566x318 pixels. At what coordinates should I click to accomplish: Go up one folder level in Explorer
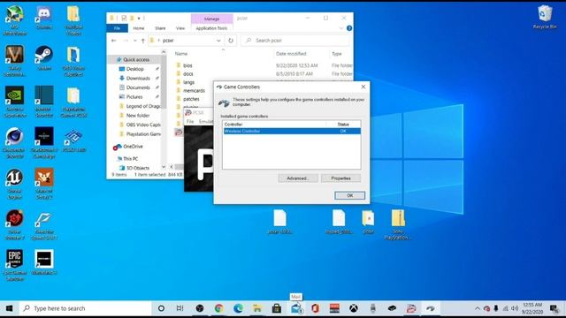coord(143,41)
